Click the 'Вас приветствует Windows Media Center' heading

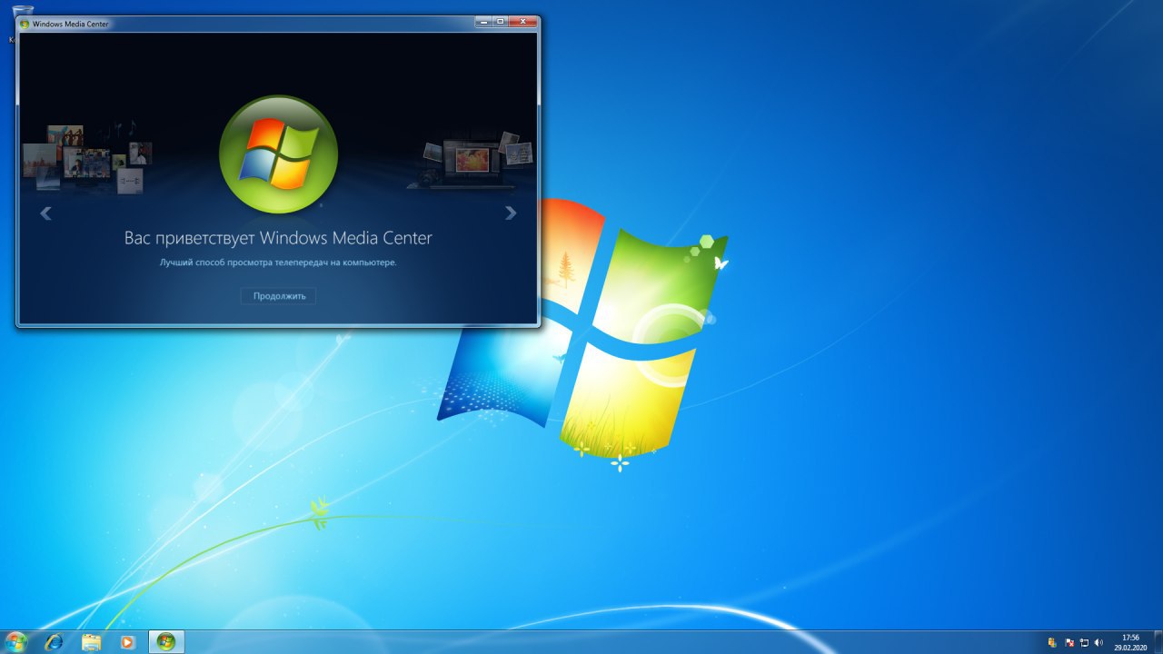click(x=278, y=238)
